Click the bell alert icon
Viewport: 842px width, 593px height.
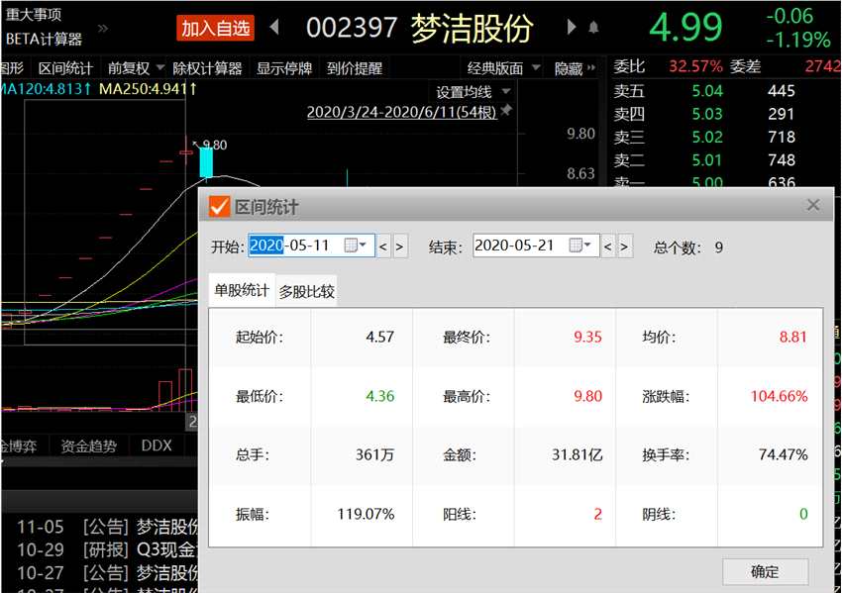click(593, 27)
